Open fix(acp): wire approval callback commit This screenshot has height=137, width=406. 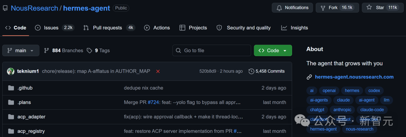[183, 117]
